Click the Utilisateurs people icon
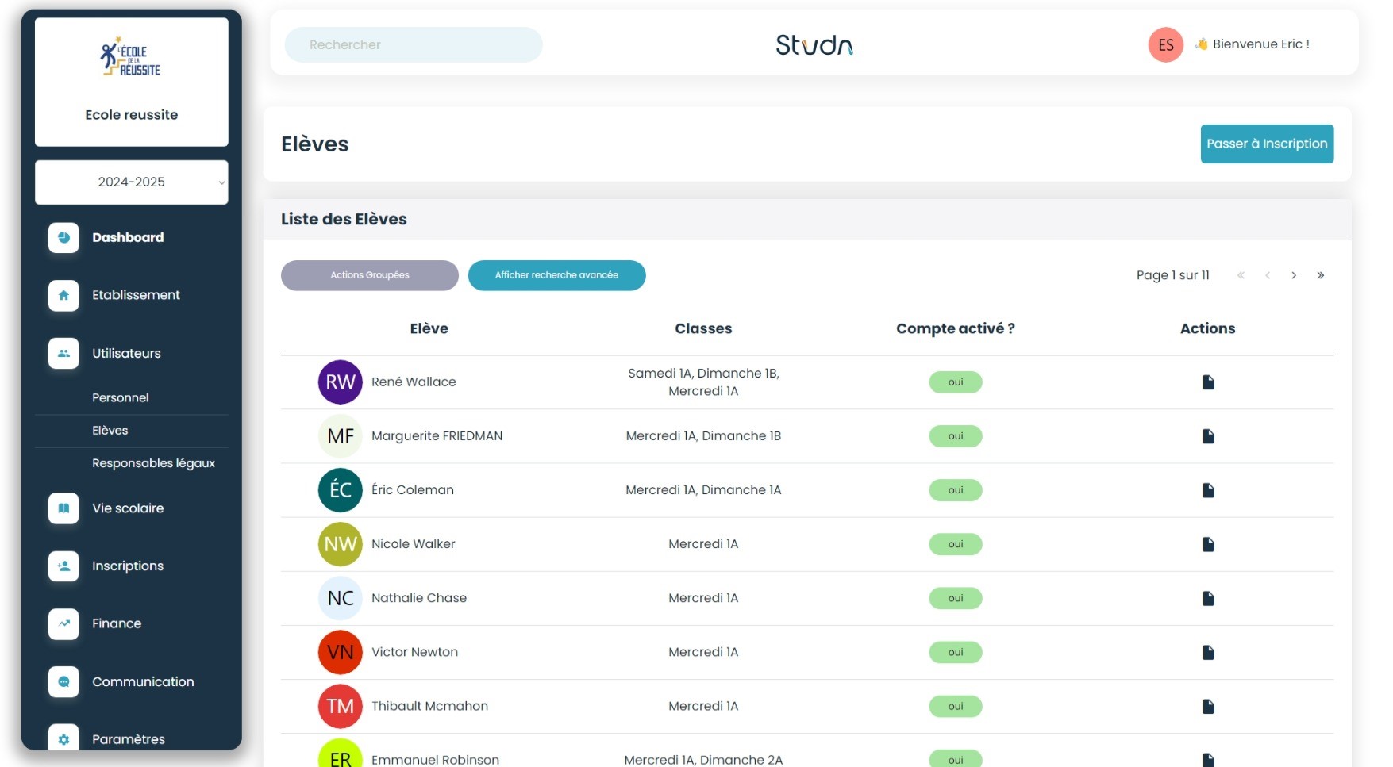This screenshot has width=1393, height=767. pyautogui.click(x=63, y=353)
